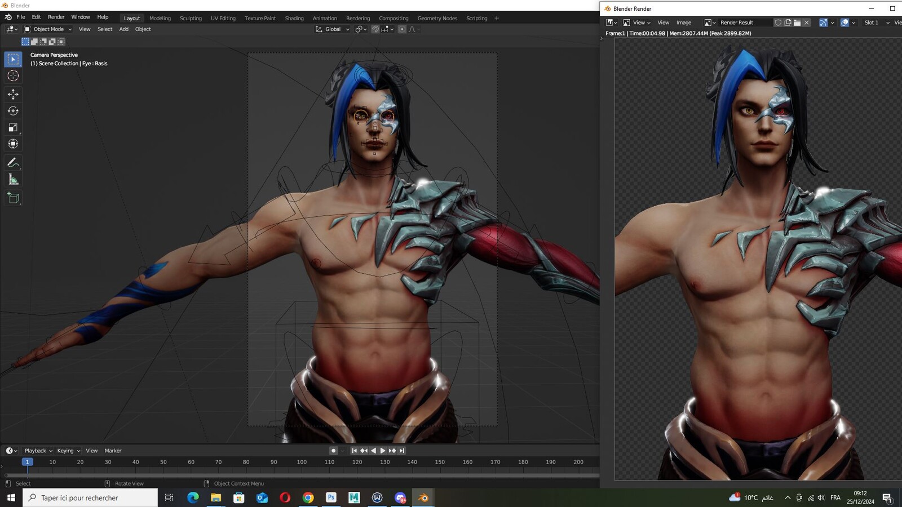
Task: Select the Scale tool
Action: click(x=13, y=127)
